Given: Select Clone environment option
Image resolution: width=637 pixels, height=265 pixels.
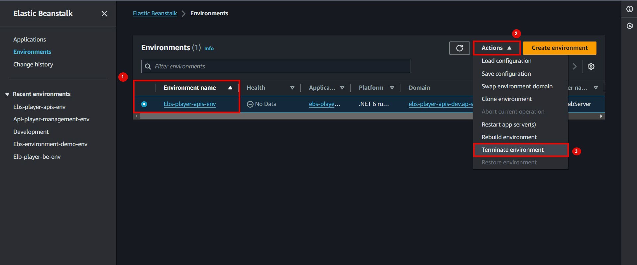Looking at the screenshot, I should coord(507,99).
